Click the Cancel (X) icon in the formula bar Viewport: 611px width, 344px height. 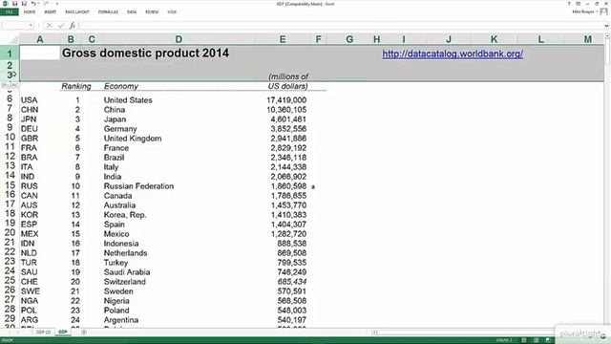(49, 26)
